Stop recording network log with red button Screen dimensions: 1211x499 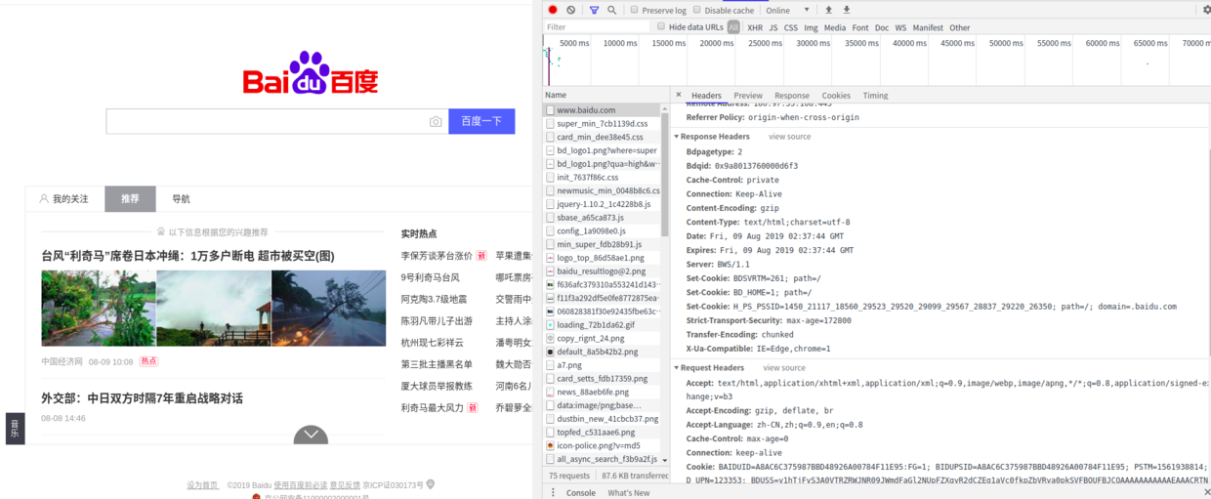[553, 10]
